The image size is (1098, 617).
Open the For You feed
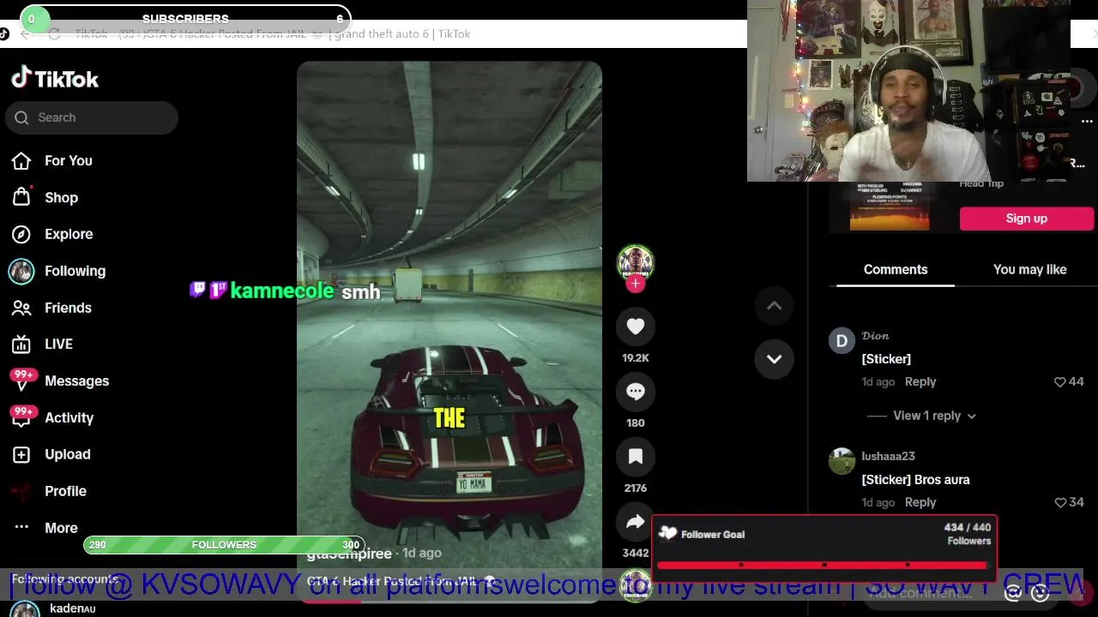pos(69,160)
